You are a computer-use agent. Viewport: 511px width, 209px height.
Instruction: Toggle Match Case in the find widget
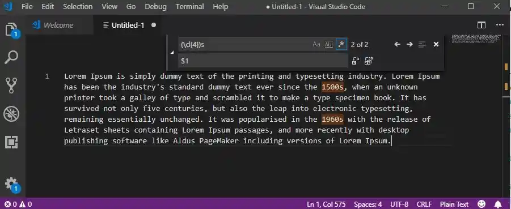(316, 44)
